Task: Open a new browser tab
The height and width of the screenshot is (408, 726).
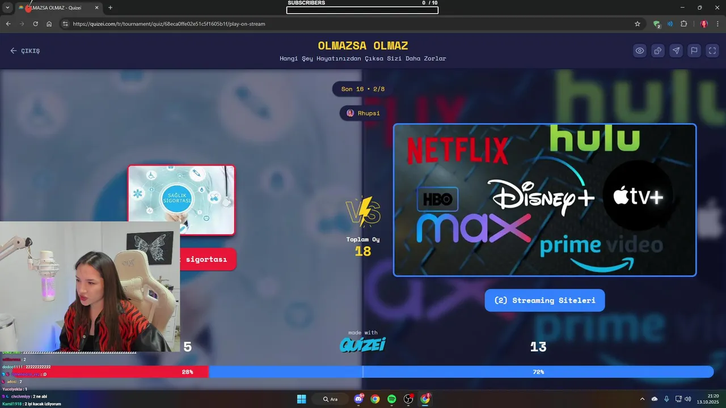Action: [x=110, y=8]
